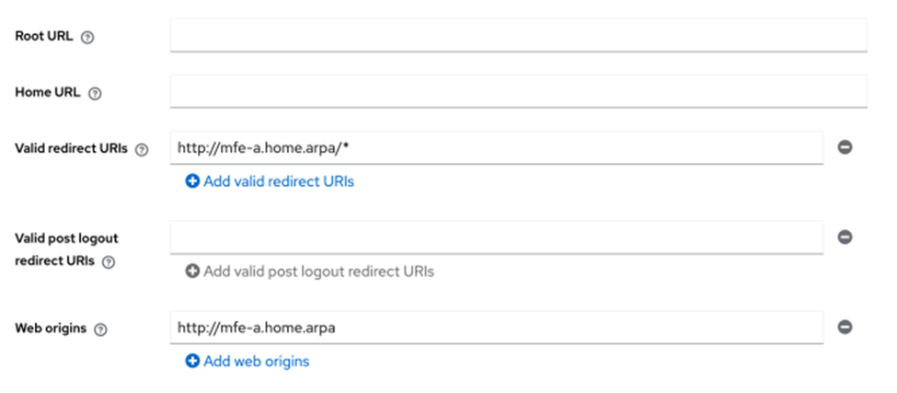Image resolution: width=897 pixels, height=393 pixels.
Task: Delete the http://mfe-a.home.arpa web origin entry
Action: (x=845, y=327)
